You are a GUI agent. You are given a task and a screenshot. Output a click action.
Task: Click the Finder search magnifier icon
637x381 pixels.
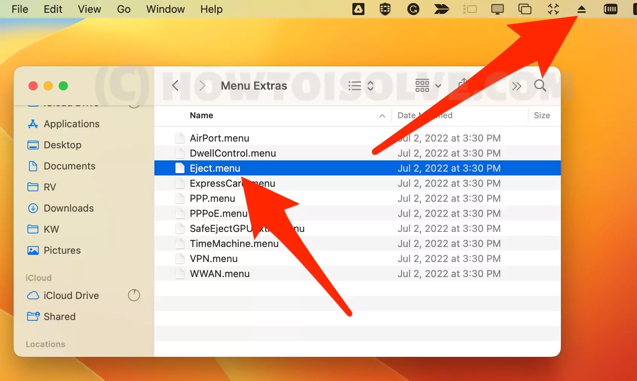coord(539,86)
